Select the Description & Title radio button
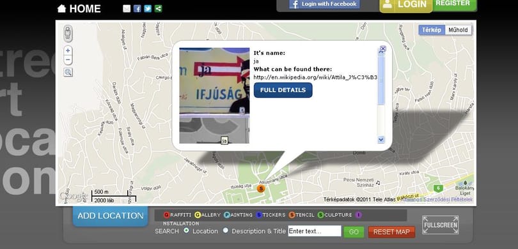The image size is (518, 249). (x=225, y=230)
